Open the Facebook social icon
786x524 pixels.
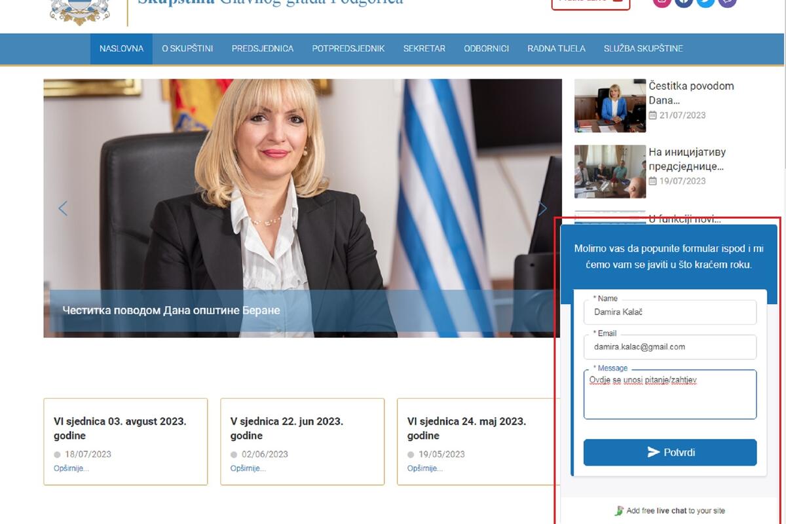pos(684,2)
